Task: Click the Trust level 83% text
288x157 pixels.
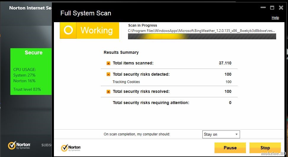Action: (x=27, y=89)
